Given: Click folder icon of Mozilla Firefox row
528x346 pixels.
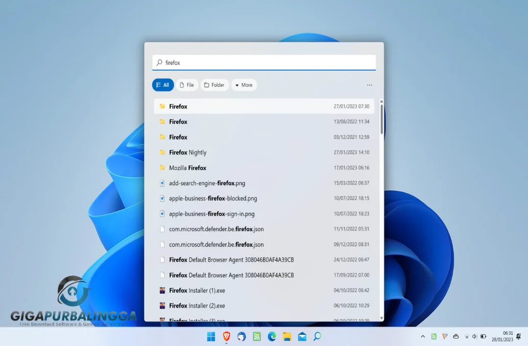Looking at the screenshot, I should coord(163,168).
